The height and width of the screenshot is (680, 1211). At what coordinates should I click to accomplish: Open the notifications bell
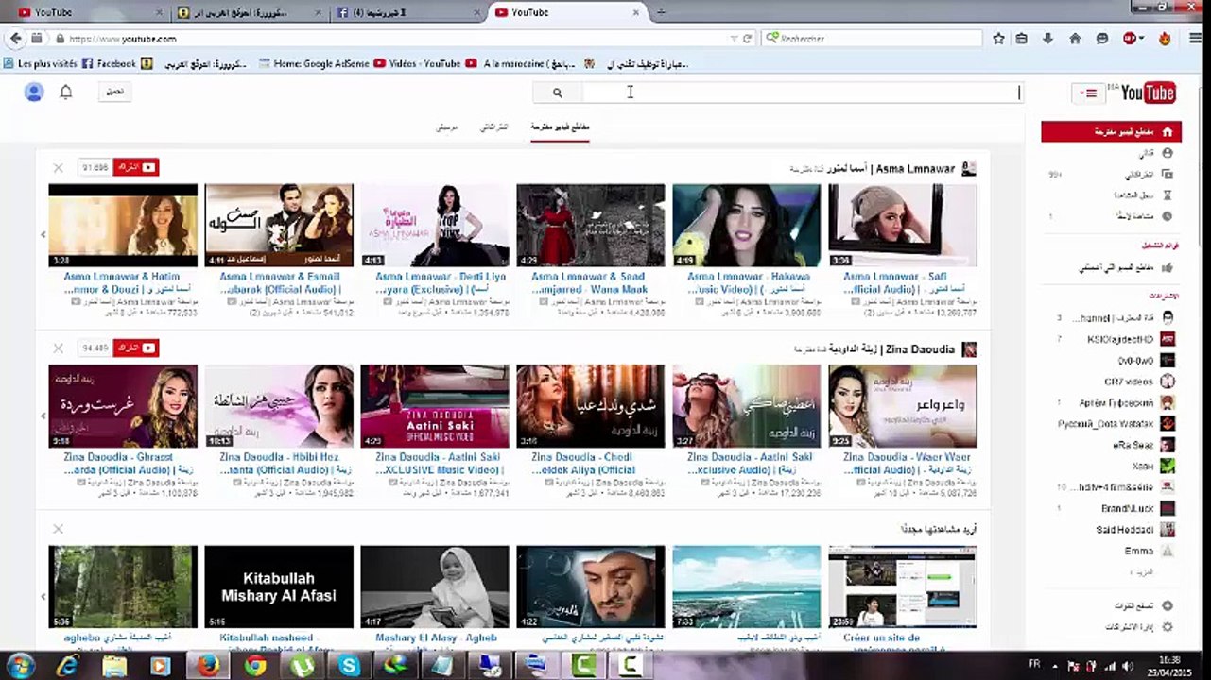click(x=66, y=93)
